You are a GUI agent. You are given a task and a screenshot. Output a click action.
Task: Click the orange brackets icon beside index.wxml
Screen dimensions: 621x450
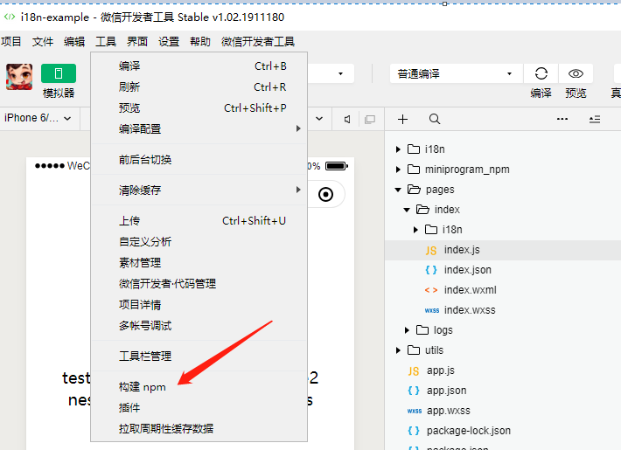(431, 290)
